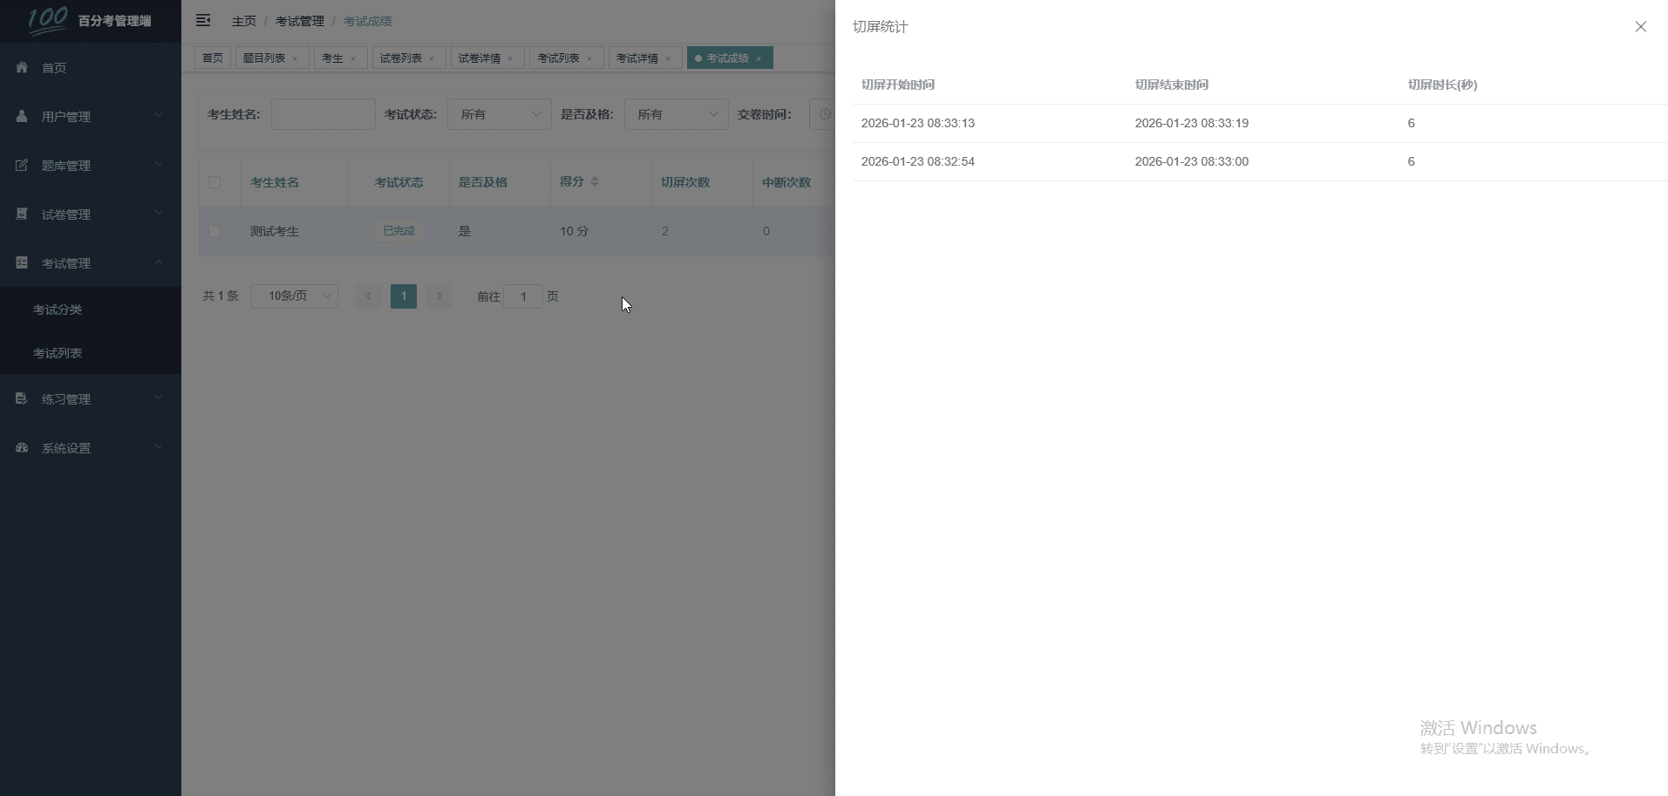Click the 用户管理 user icon

[22, 116]
